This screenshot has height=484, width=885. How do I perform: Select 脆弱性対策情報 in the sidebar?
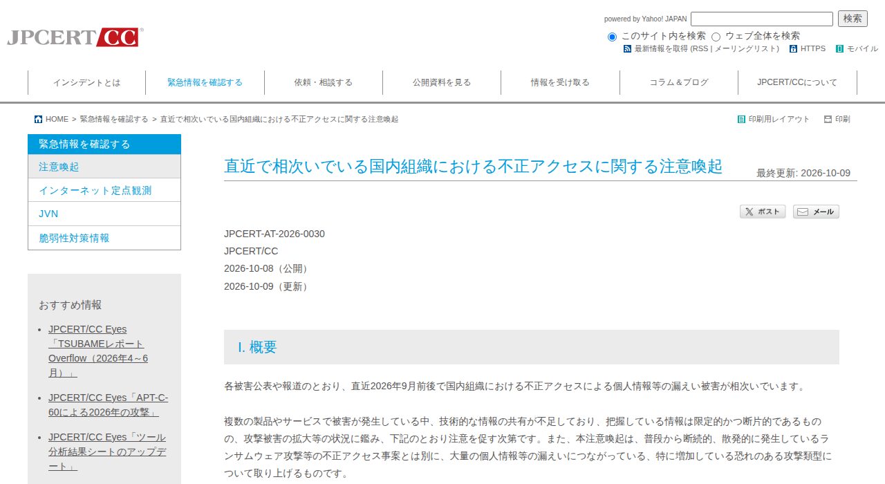(x=104, y=238)
